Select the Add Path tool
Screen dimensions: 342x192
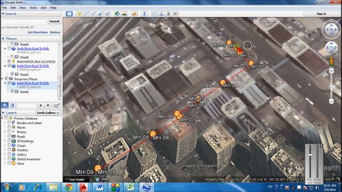(94, 14)
